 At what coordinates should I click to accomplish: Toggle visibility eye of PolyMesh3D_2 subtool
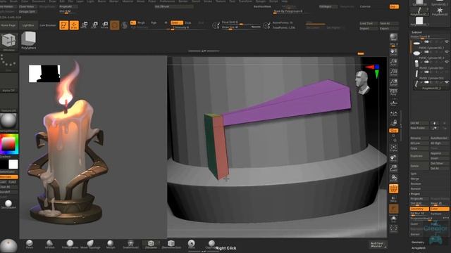click(x=447, y=82)
